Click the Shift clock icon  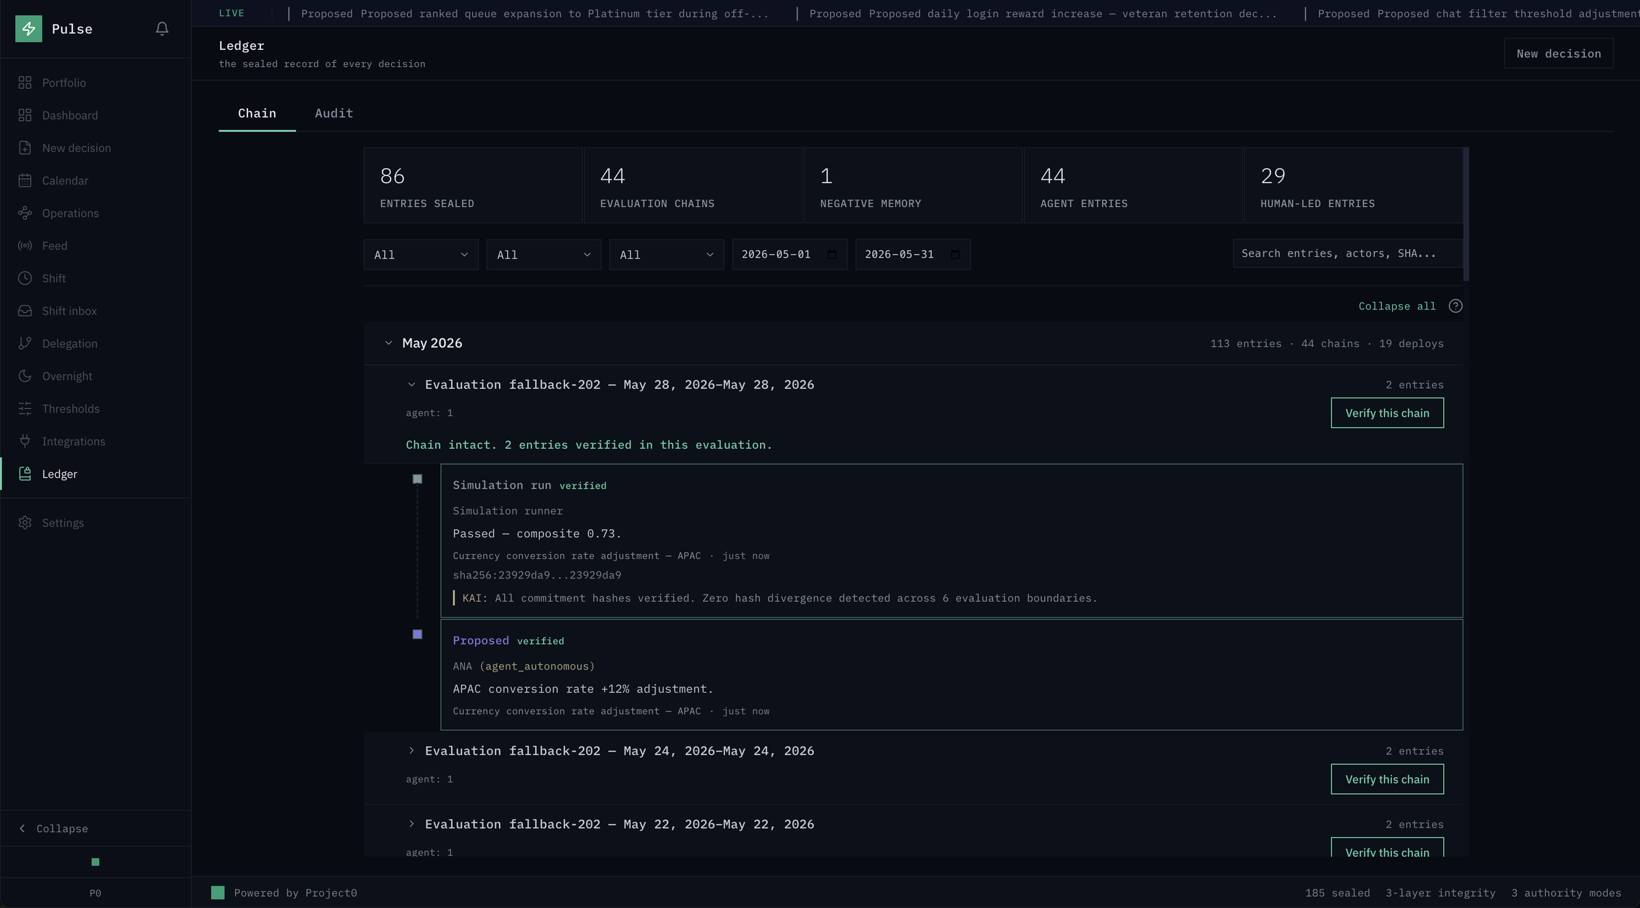pos(25,278)
